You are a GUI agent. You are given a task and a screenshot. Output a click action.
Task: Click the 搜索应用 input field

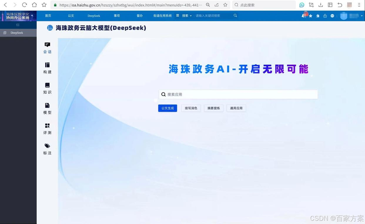238,94
